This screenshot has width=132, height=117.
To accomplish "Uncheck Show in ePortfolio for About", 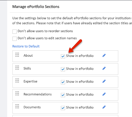I will [63, 56].
